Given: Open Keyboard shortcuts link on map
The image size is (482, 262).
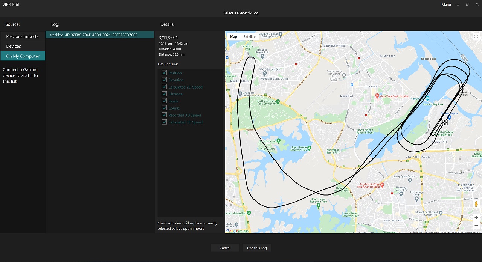Looking at the screenshot, I should tap(418, 232).
